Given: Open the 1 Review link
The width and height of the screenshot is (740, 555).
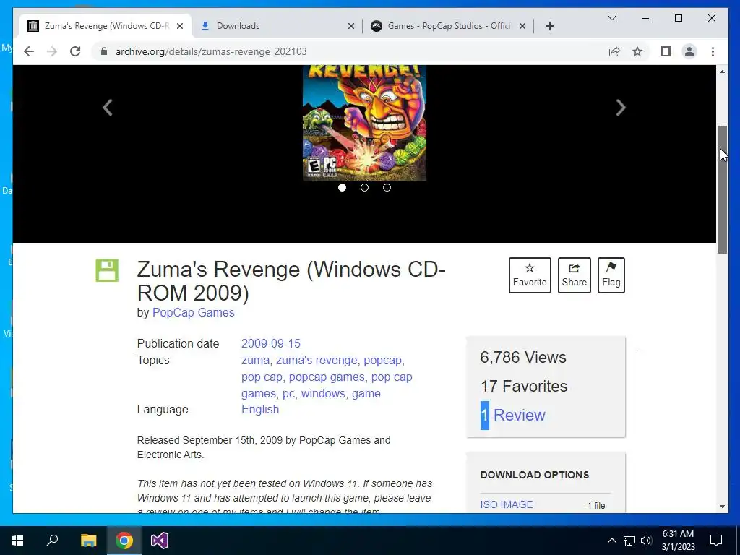Looking at the screenshot, I should click(513, 416).
